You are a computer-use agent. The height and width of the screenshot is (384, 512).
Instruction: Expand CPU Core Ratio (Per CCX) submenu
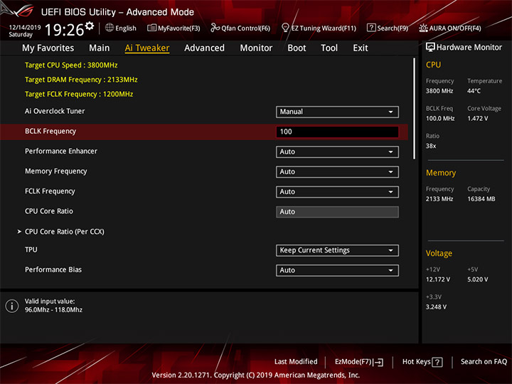click(64, 232)
